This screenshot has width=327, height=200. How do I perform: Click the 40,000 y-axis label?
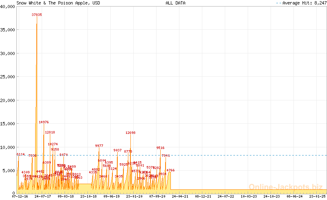tap(8, 6)
